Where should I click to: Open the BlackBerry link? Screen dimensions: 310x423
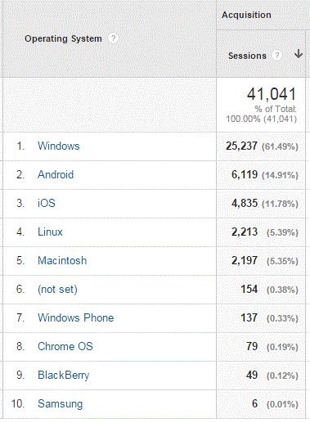64,375
